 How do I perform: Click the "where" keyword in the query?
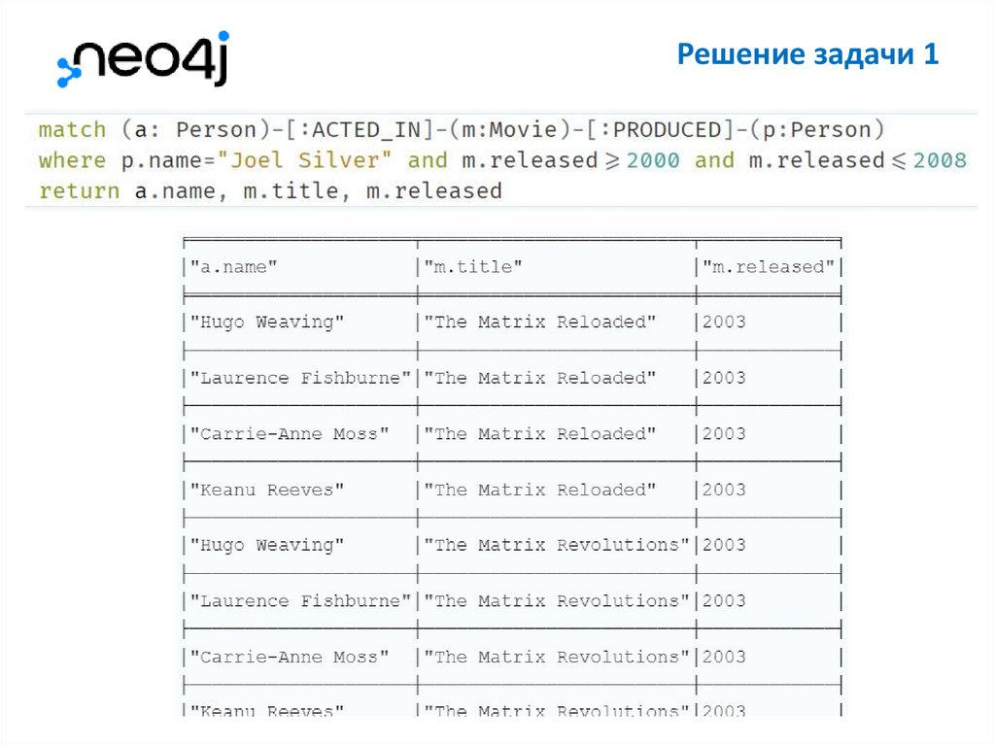pyautogui.click(x=72, y=160)
